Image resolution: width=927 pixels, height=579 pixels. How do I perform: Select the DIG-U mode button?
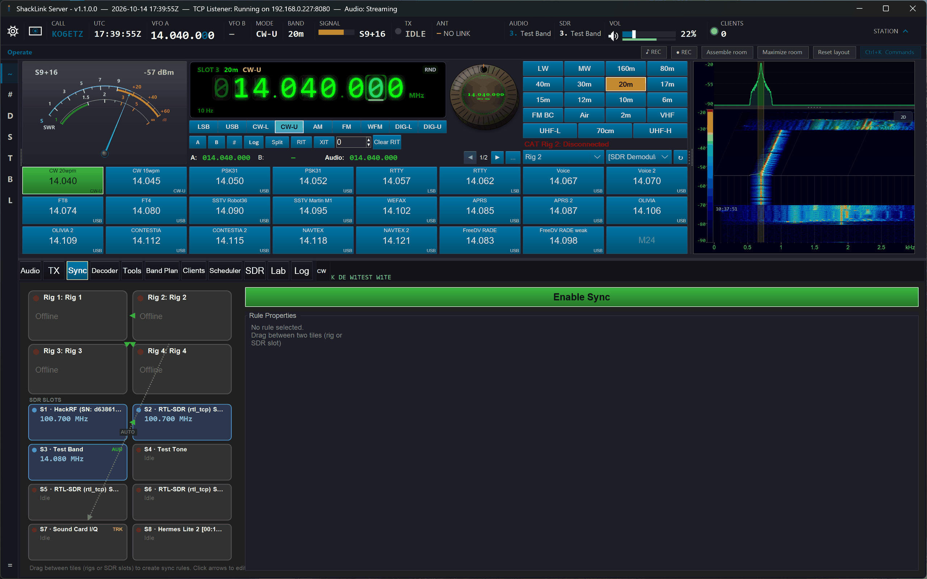pos(432,127)
